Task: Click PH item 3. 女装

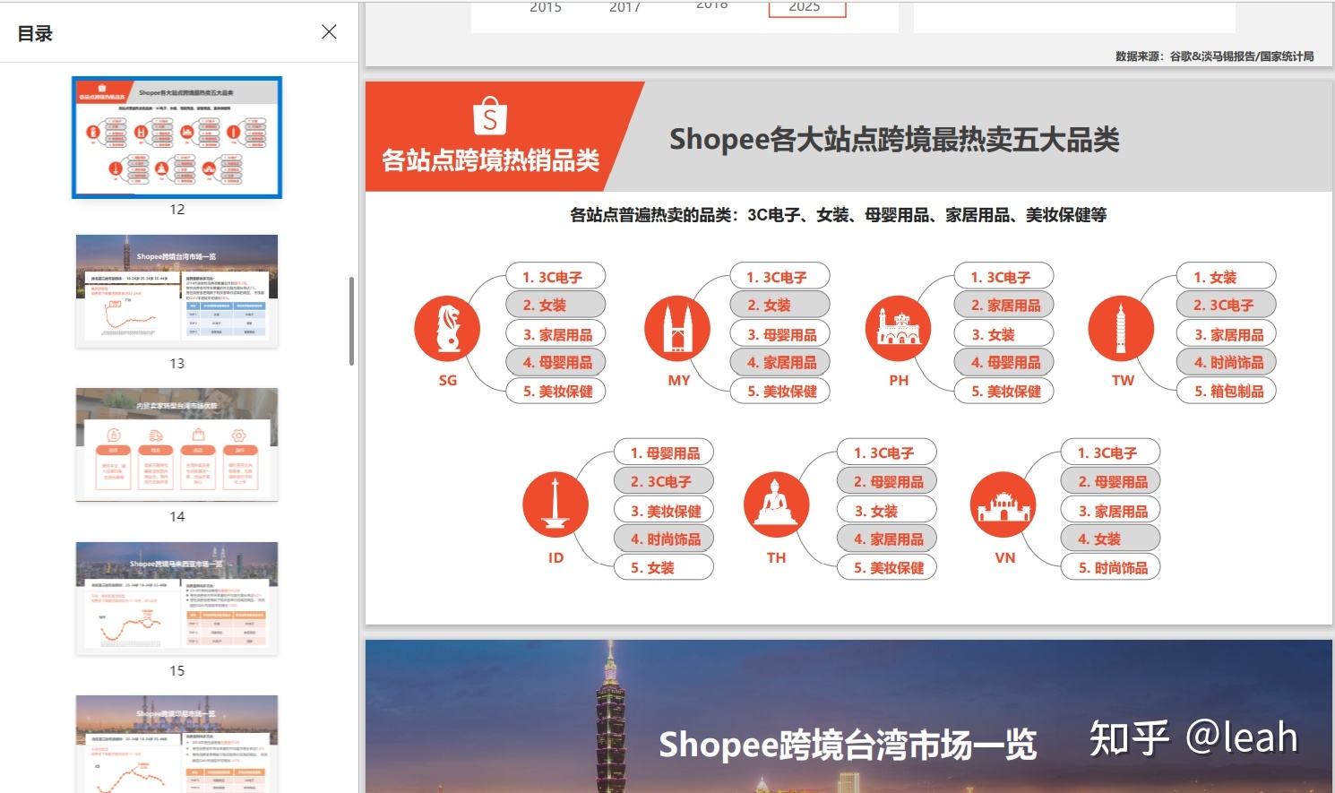Action: pos(1004,334)
